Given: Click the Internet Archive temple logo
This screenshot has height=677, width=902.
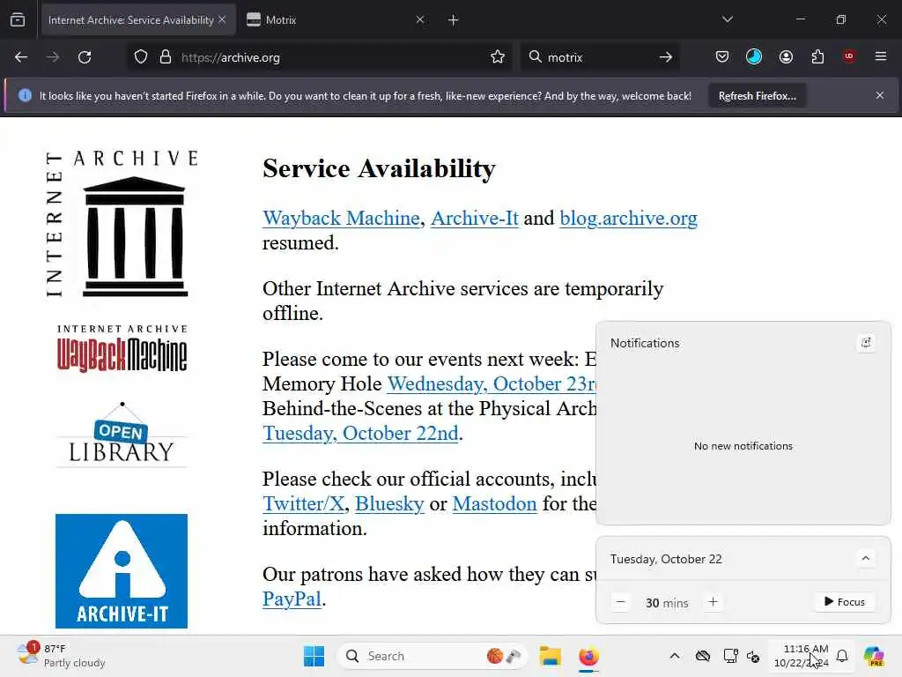Looking at the screenshot, I should (122, 224).
